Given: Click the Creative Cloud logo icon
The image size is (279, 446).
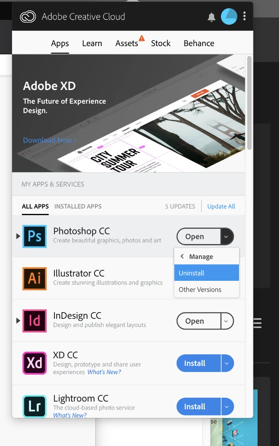Looking at the screenshot, I should pos(28,17).
